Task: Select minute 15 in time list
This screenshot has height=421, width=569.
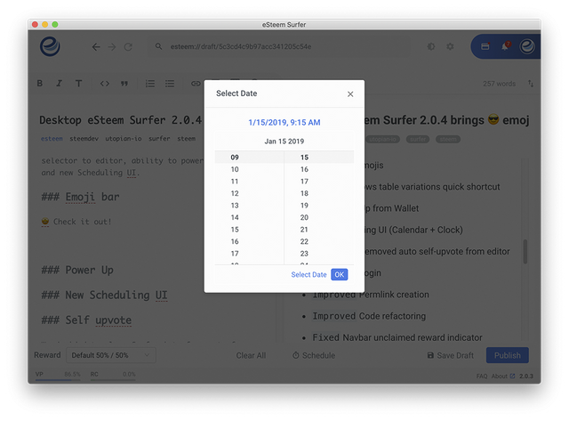Action: click(x=319, y=158)
